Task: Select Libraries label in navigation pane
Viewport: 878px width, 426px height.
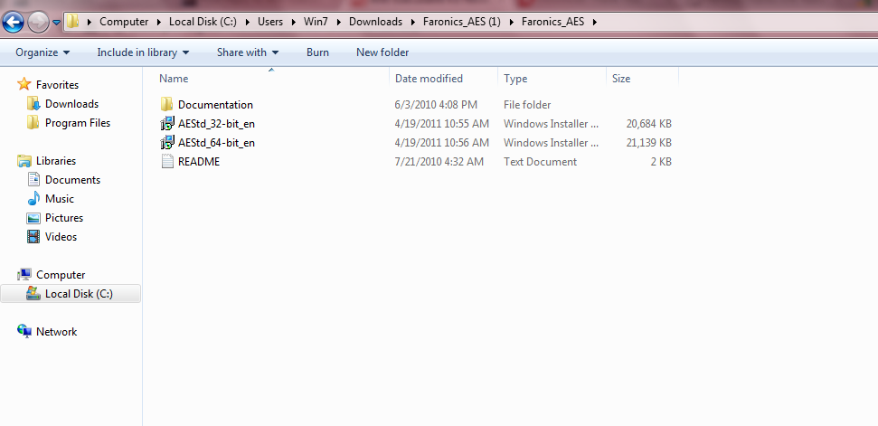Action: coord(56,161)
